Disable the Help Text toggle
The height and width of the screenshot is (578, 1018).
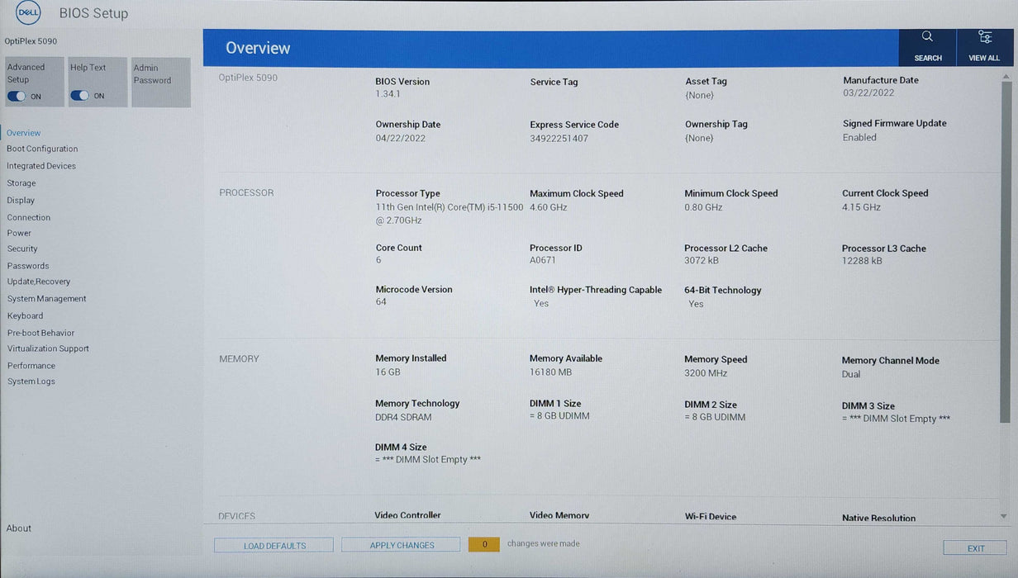click(79, 96)
